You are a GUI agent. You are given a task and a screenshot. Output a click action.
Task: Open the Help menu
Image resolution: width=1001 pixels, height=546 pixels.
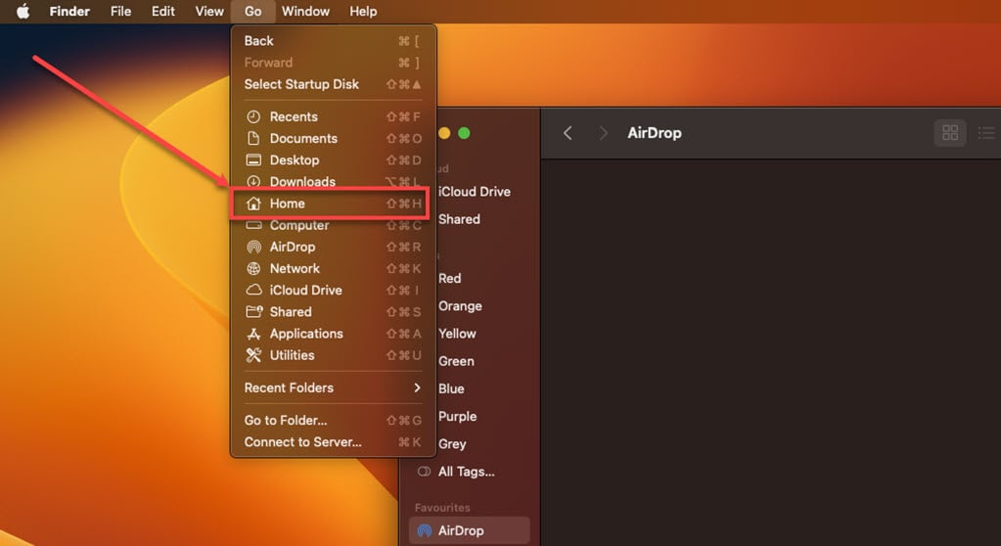(x=363, y=12)
